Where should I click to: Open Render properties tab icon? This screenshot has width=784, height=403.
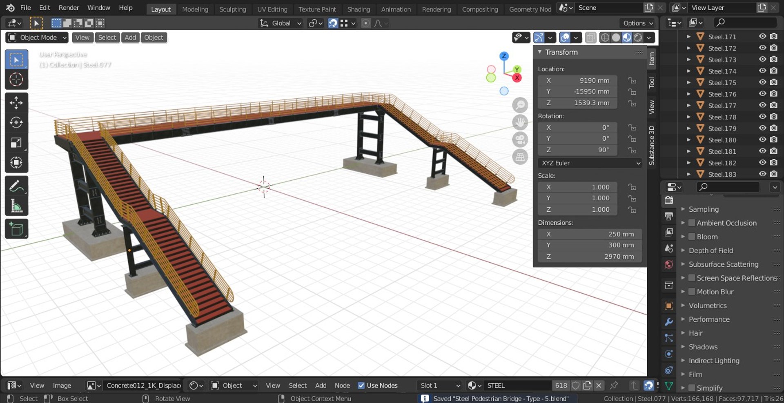tap(669, 200)
